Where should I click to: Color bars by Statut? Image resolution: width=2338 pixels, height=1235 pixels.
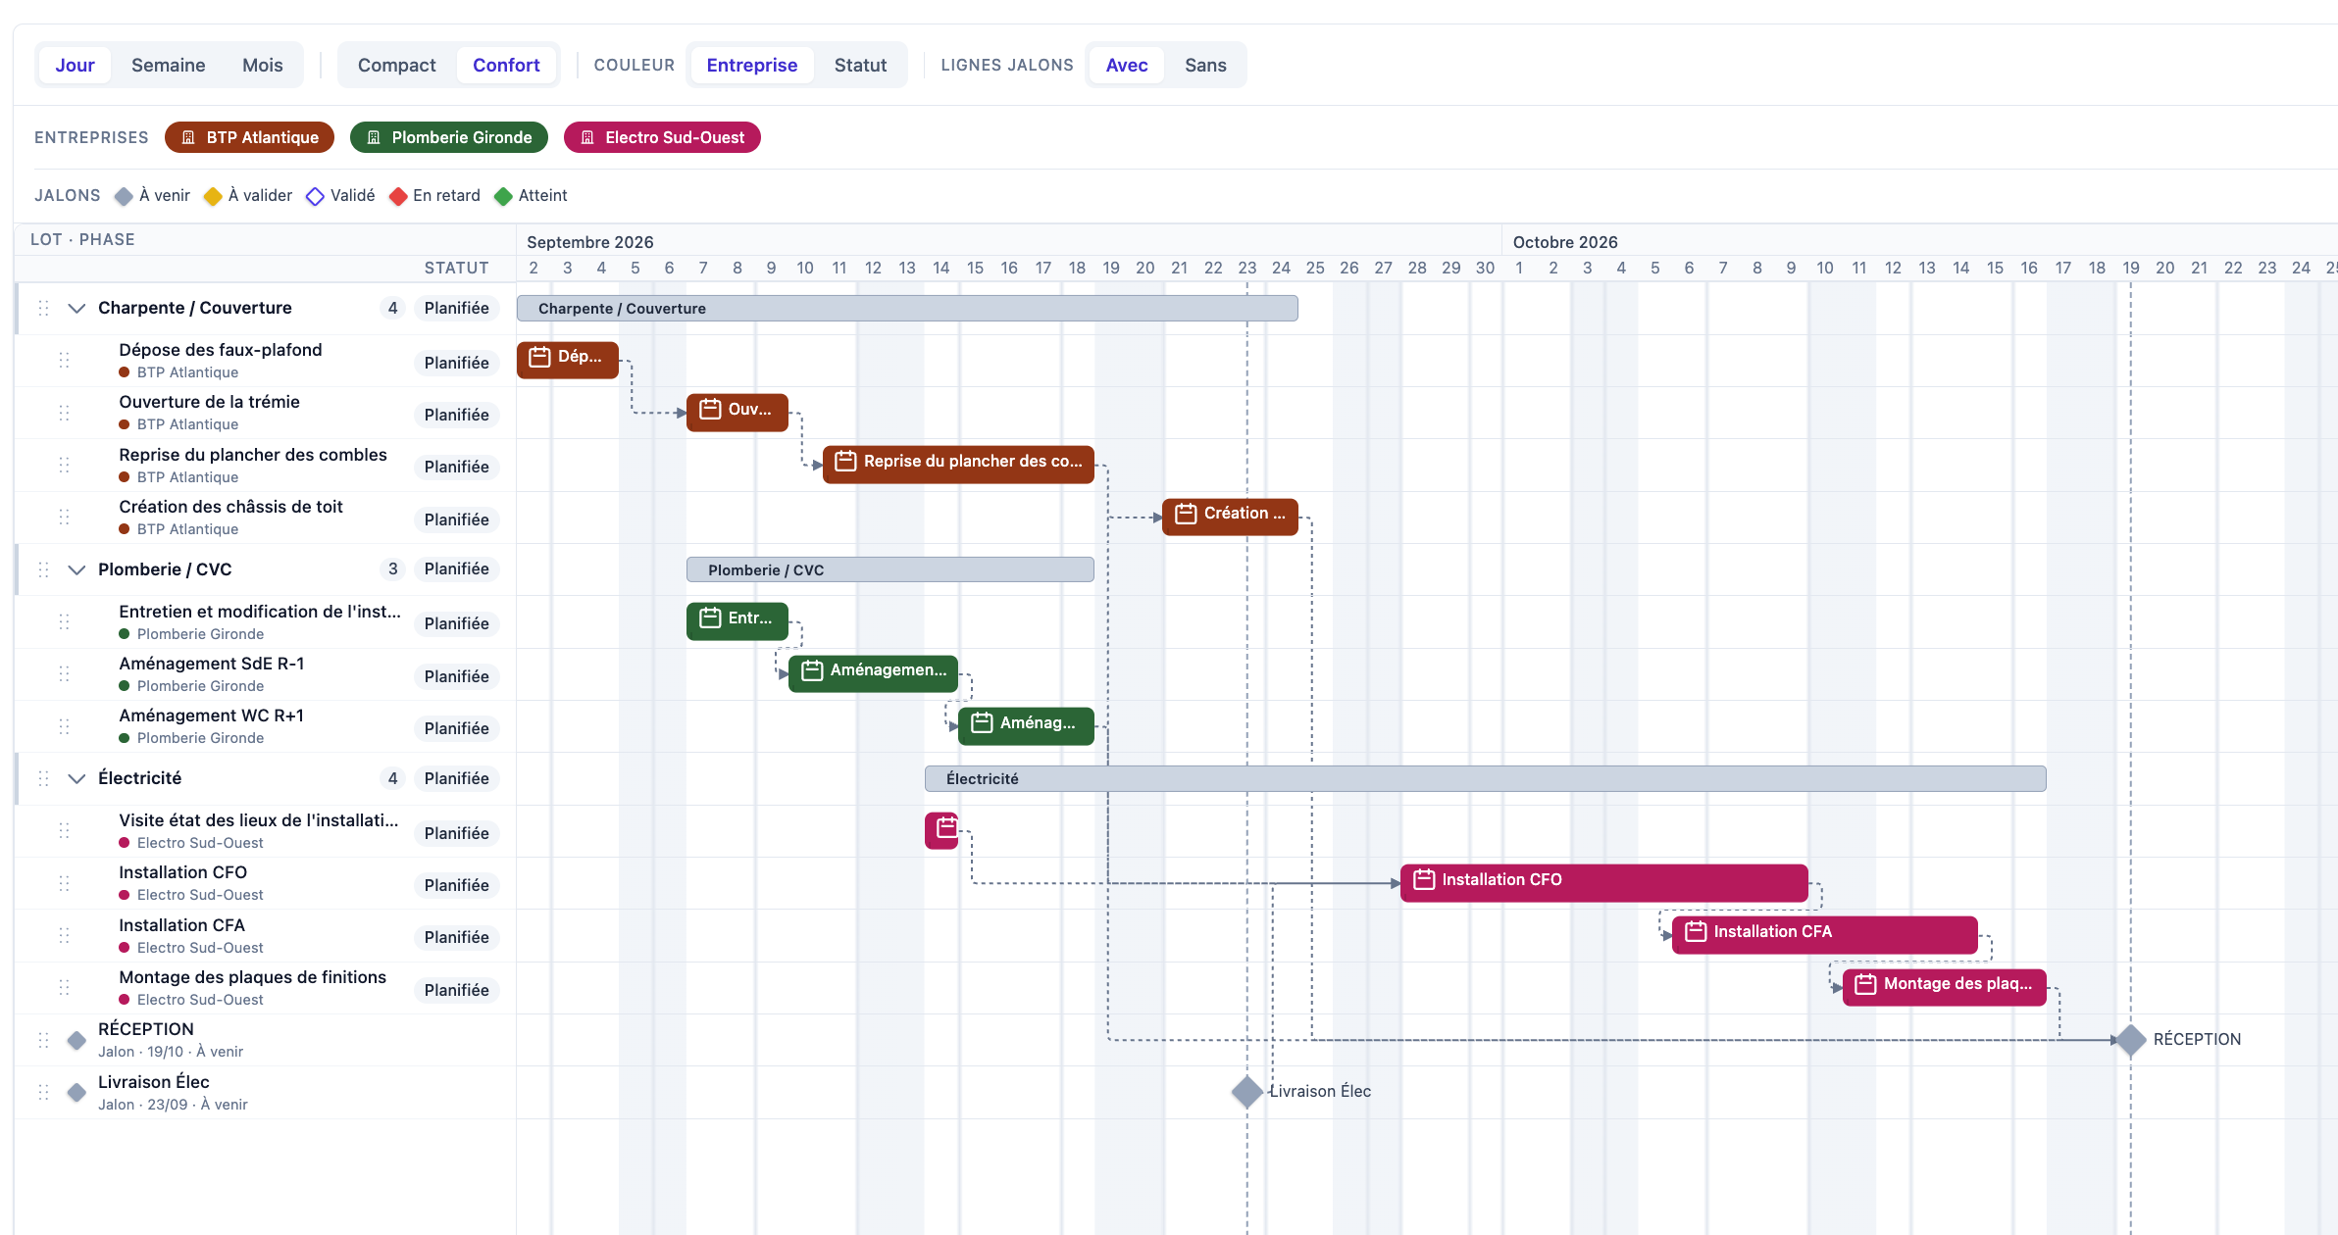[x=860, y=65]
